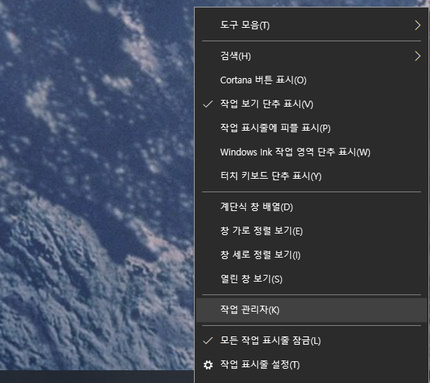Choose 창 가로 정렬 보기(E)
Screen dimensions: 430x383
click(311, 231)
